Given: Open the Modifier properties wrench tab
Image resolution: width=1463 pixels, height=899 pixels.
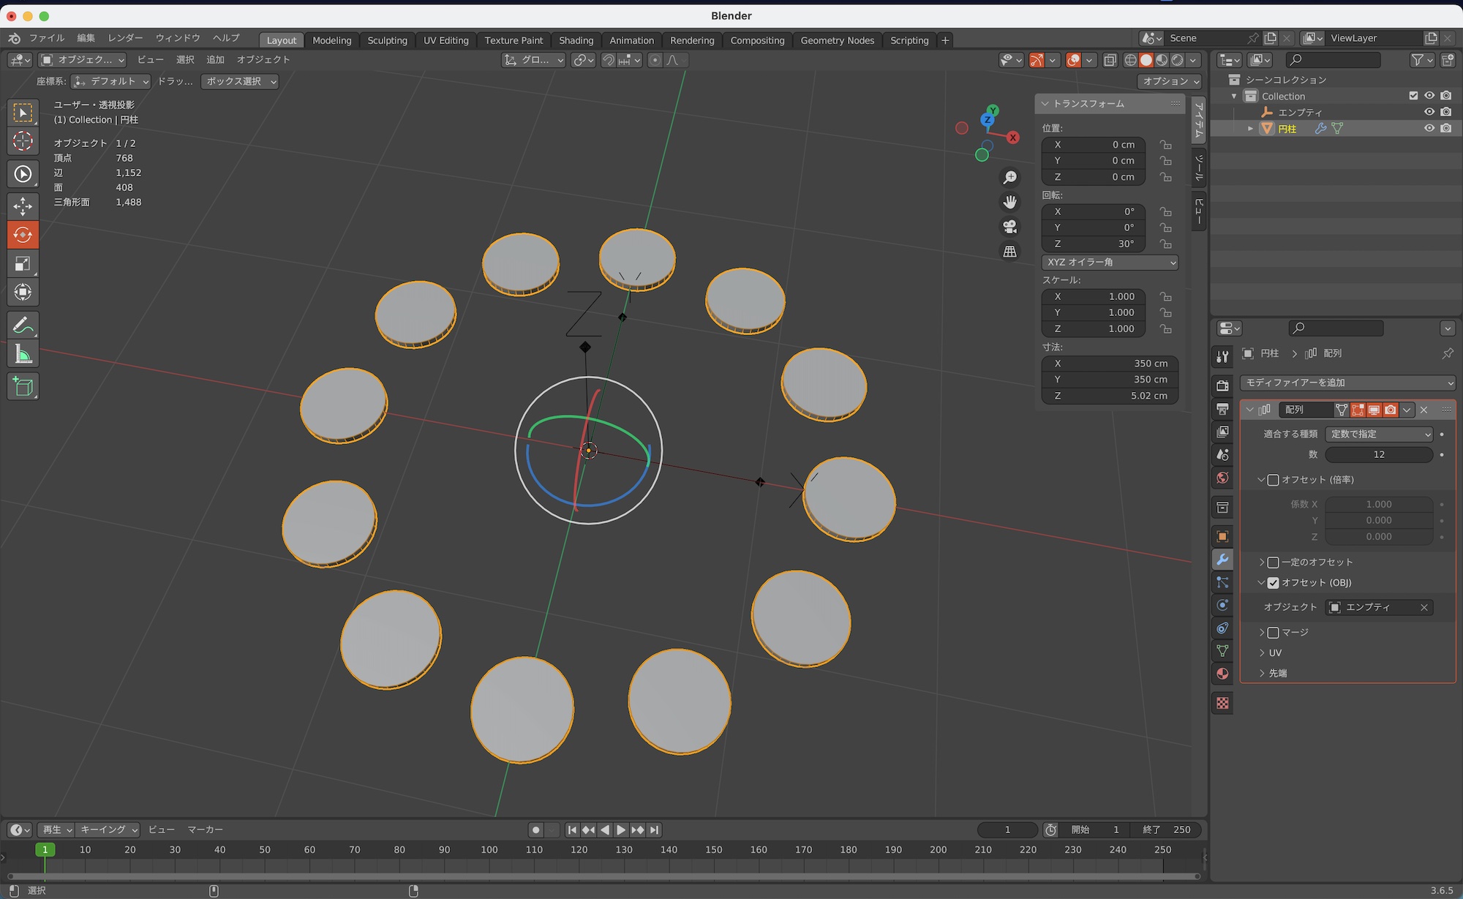Looking at the screenshot, I should (1222, 560).
